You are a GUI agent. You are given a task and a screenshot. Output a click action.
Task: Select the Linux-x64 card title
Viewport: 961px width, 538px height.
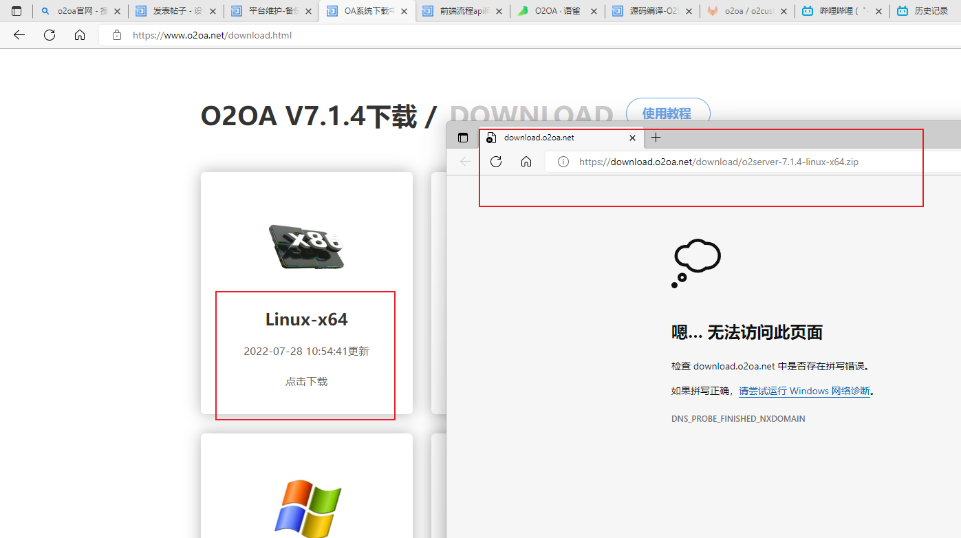pyautogui.click(x=307, y=319)
